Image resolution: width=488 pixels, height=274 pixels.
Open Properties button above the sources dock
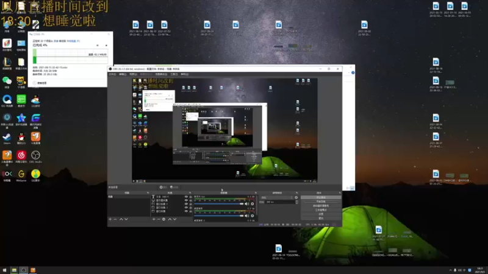click(x=163, y=187)
